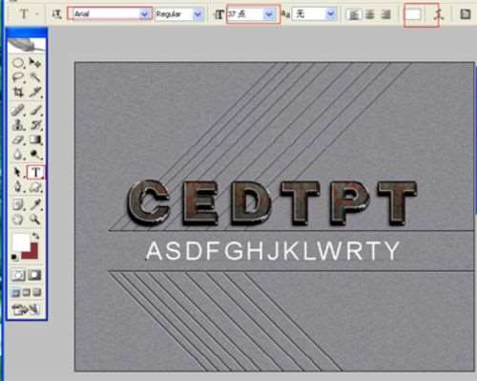Click the ASDFGHJKLWRTY text on canvas

pyautogui.click(x=273, y=251)
